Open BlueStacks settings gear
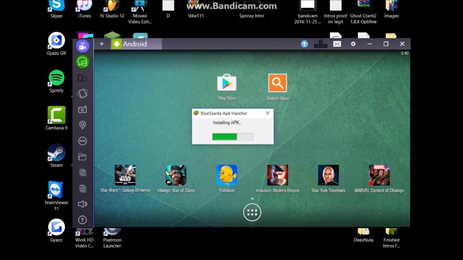463x260 pixels. pos(353,44)
